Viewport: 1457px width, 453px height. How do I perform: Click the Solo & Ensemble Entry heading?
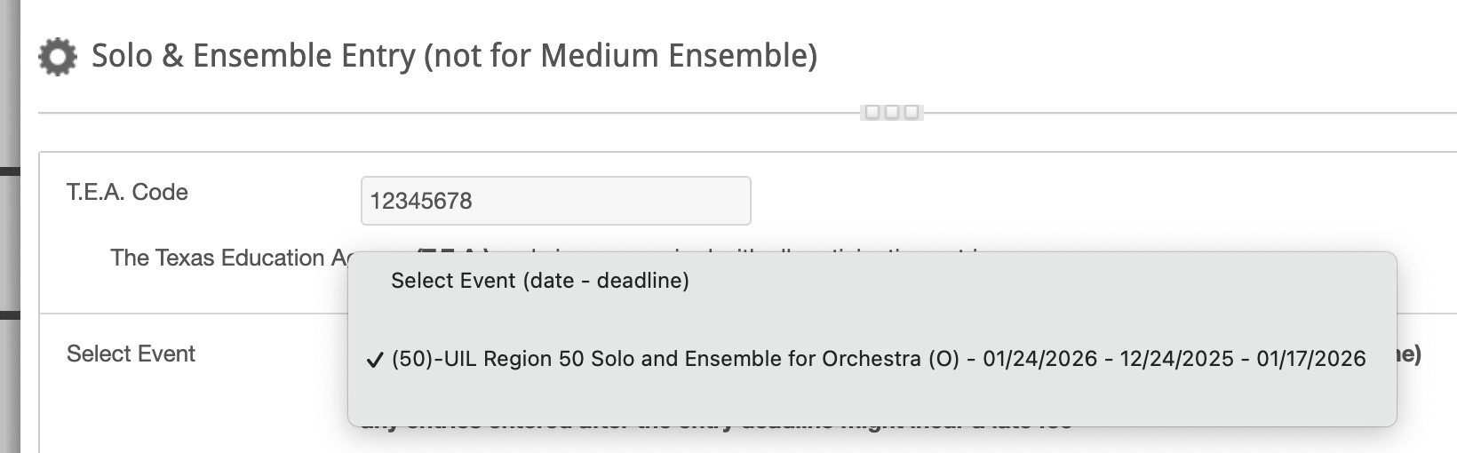point(454,56)
